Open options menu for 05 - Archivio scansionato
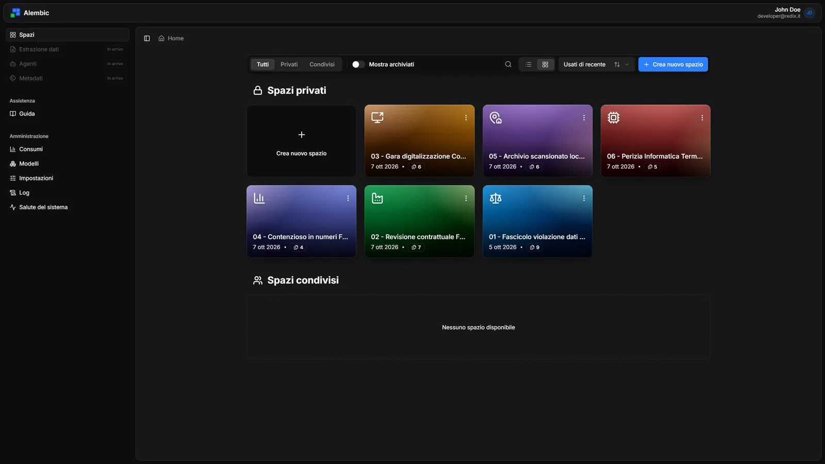The image size is (825, 464). [x=584, y=118]
